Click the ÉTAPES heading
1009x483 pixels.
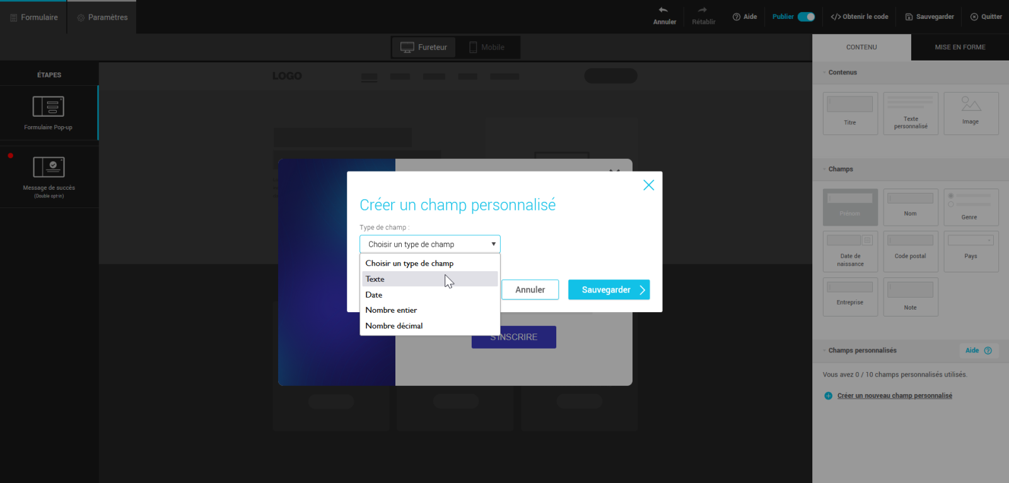[49, 75]
